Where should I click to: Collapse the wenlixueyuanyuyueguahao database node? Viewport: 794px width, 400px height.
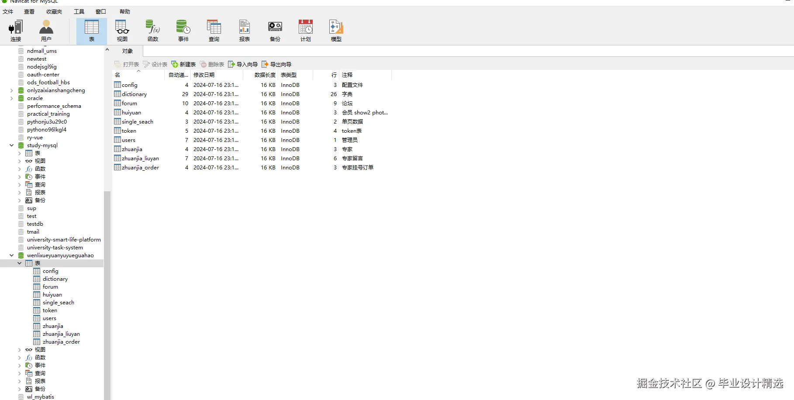point(12,255)
